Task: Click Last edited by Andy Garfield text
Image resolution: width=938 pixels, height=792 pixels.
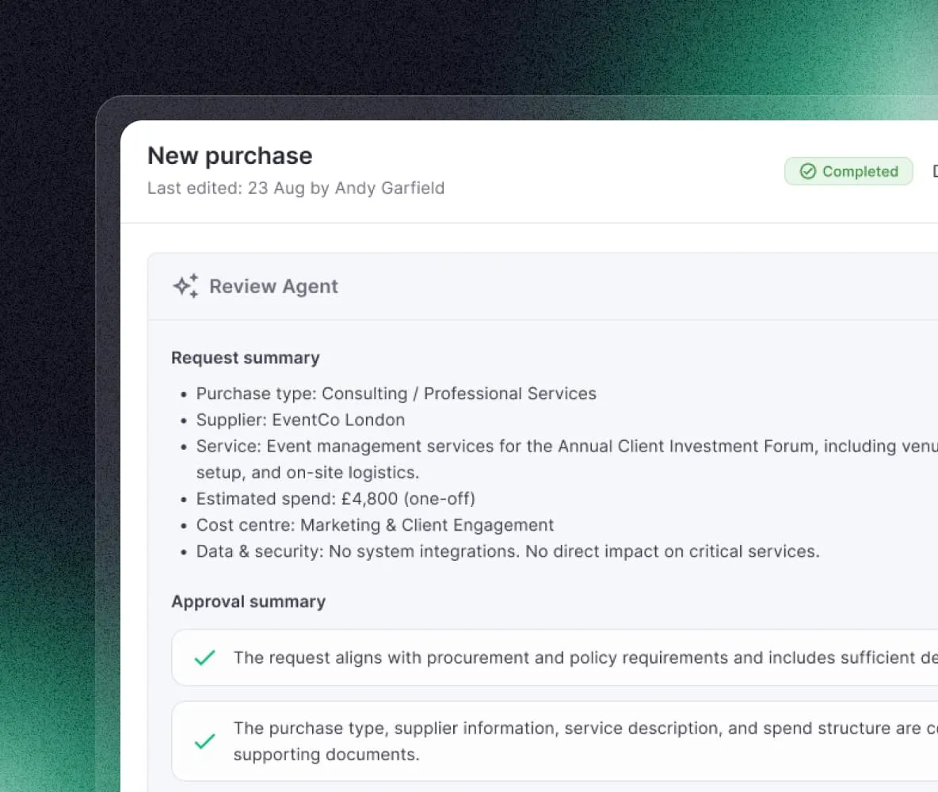Action: (296, 188)
